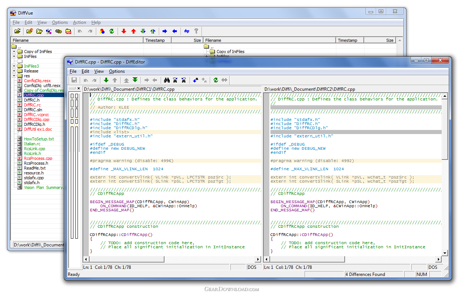Expand the IniFiles folder in left list
Viewport: 463px width, 292px height.
[14, 56]
